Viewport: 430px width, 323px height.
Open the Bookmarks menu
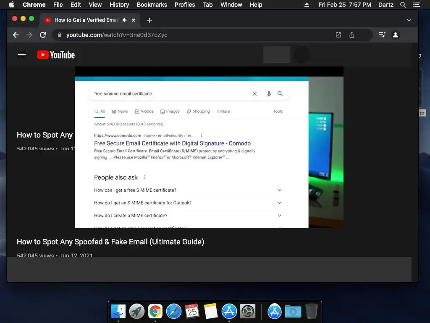tap(152, 5)
